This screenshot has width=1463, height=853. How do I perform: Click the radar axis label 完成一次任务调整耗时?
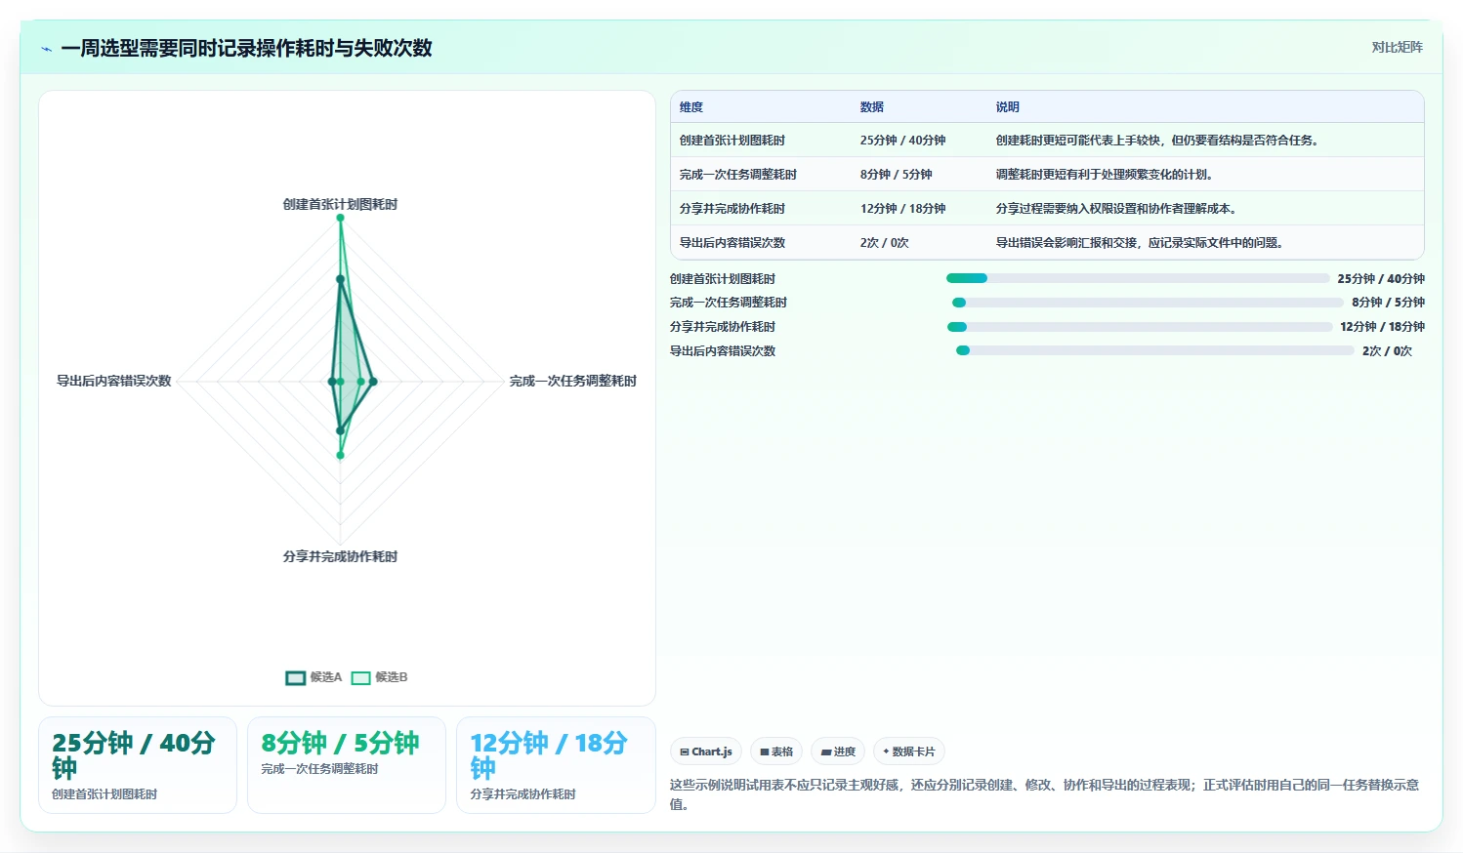tap(573, 382)
